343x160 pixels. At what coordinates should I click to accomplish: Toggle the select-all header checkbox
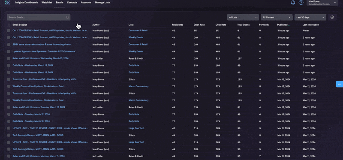[x=9, y=25]
